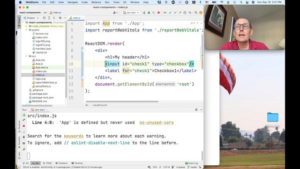Open the File menu
This screenshot has width=300, height=169.
point(44,2)
